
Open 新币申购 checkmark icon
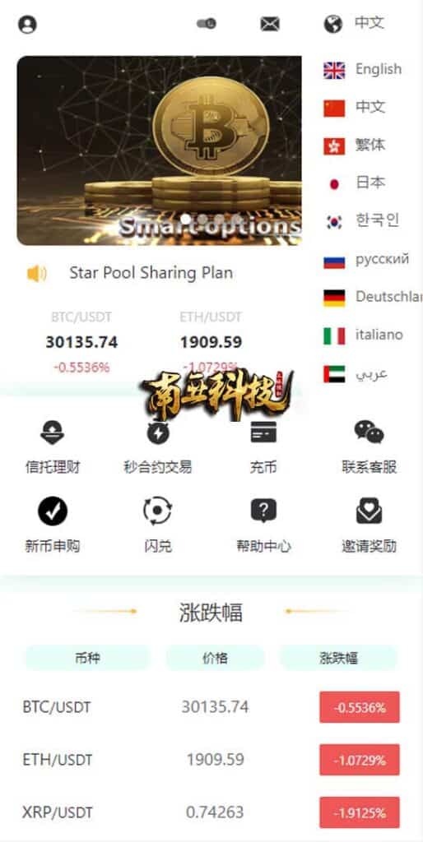pos(53,511)
